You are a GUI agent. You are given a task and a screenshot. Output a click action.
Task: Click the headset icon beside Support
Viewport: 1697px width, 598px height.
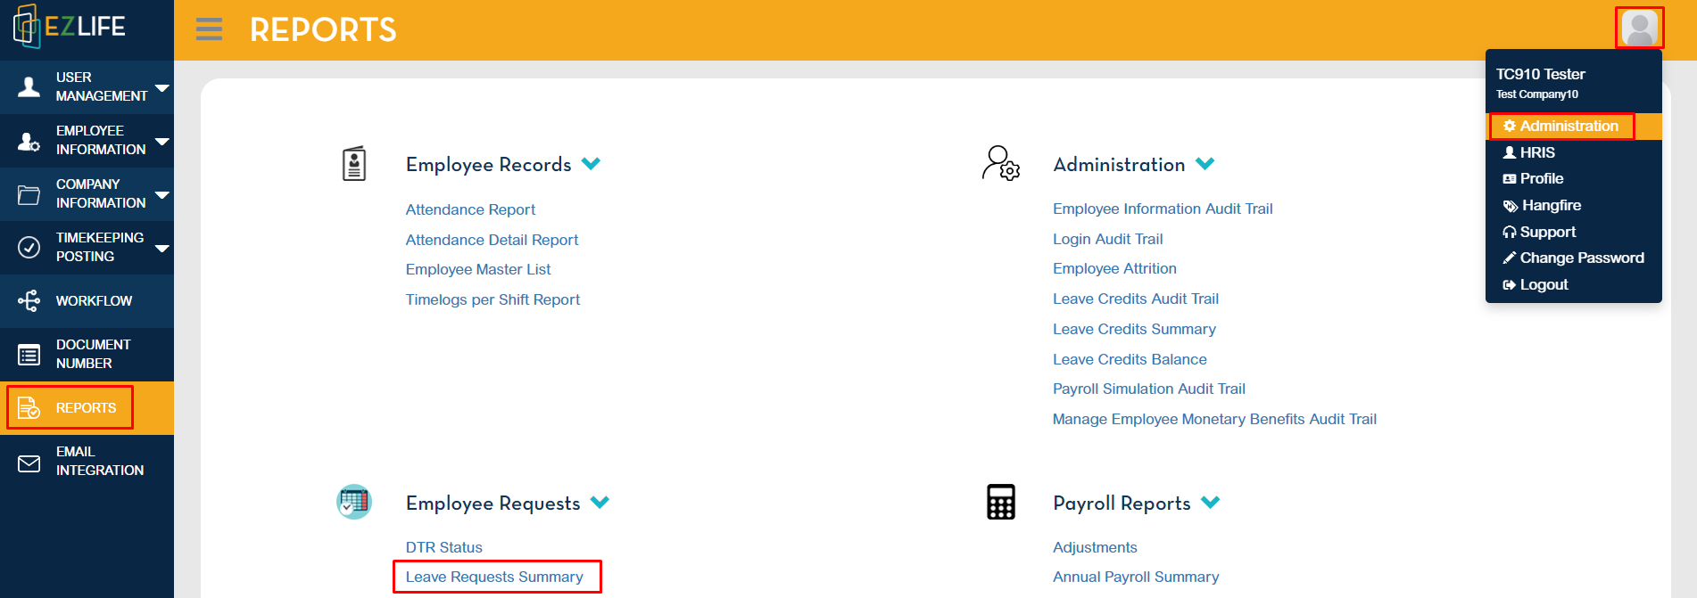pos(1510,232)
